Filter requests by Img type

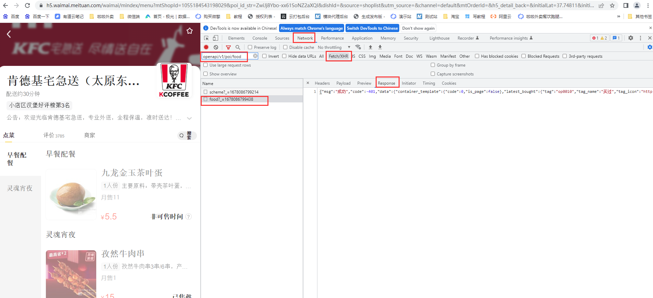372,56
